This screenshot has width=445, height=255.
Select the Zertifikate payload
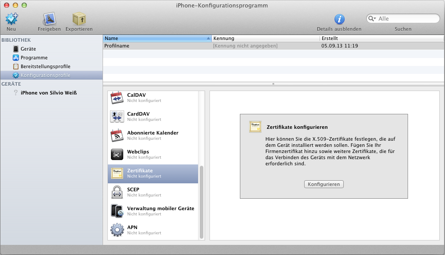click(x=153, y=174)
